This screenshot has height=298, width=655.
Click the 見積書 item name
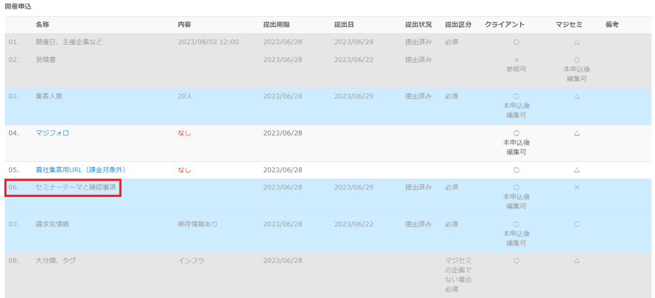(45, 59)
